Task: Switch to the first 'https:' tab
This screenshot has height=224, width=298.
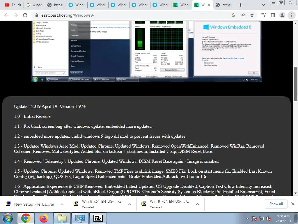Action: pyautogui.click(x=55, y=5)
